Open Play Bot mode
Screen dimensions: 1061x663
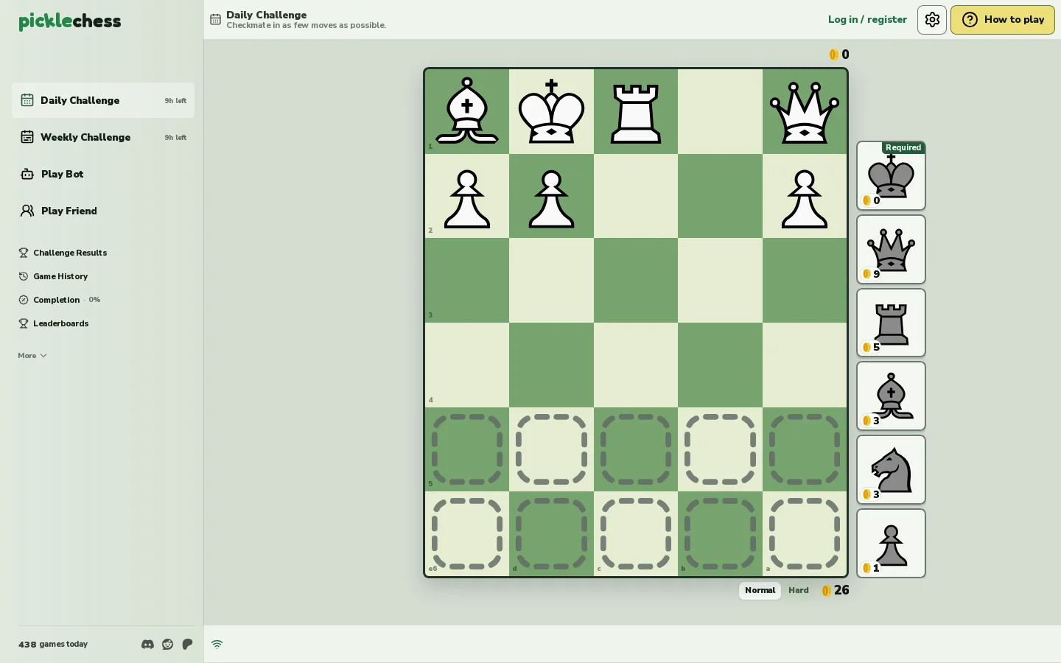[103, 174]
